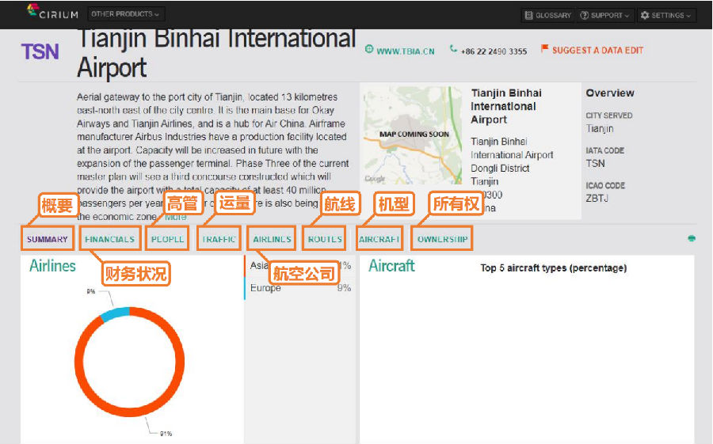Select the Traffic tab
Screen dimensions: 713x444
point(219,239)
